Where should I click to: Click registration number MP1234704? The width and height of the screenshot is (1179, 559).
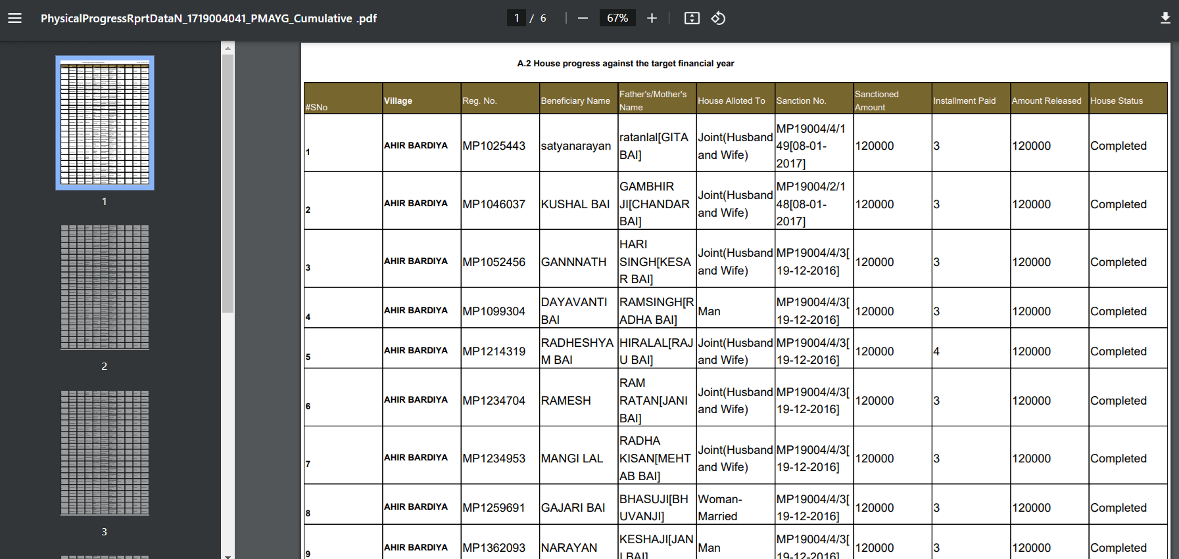tap(494, 401)
